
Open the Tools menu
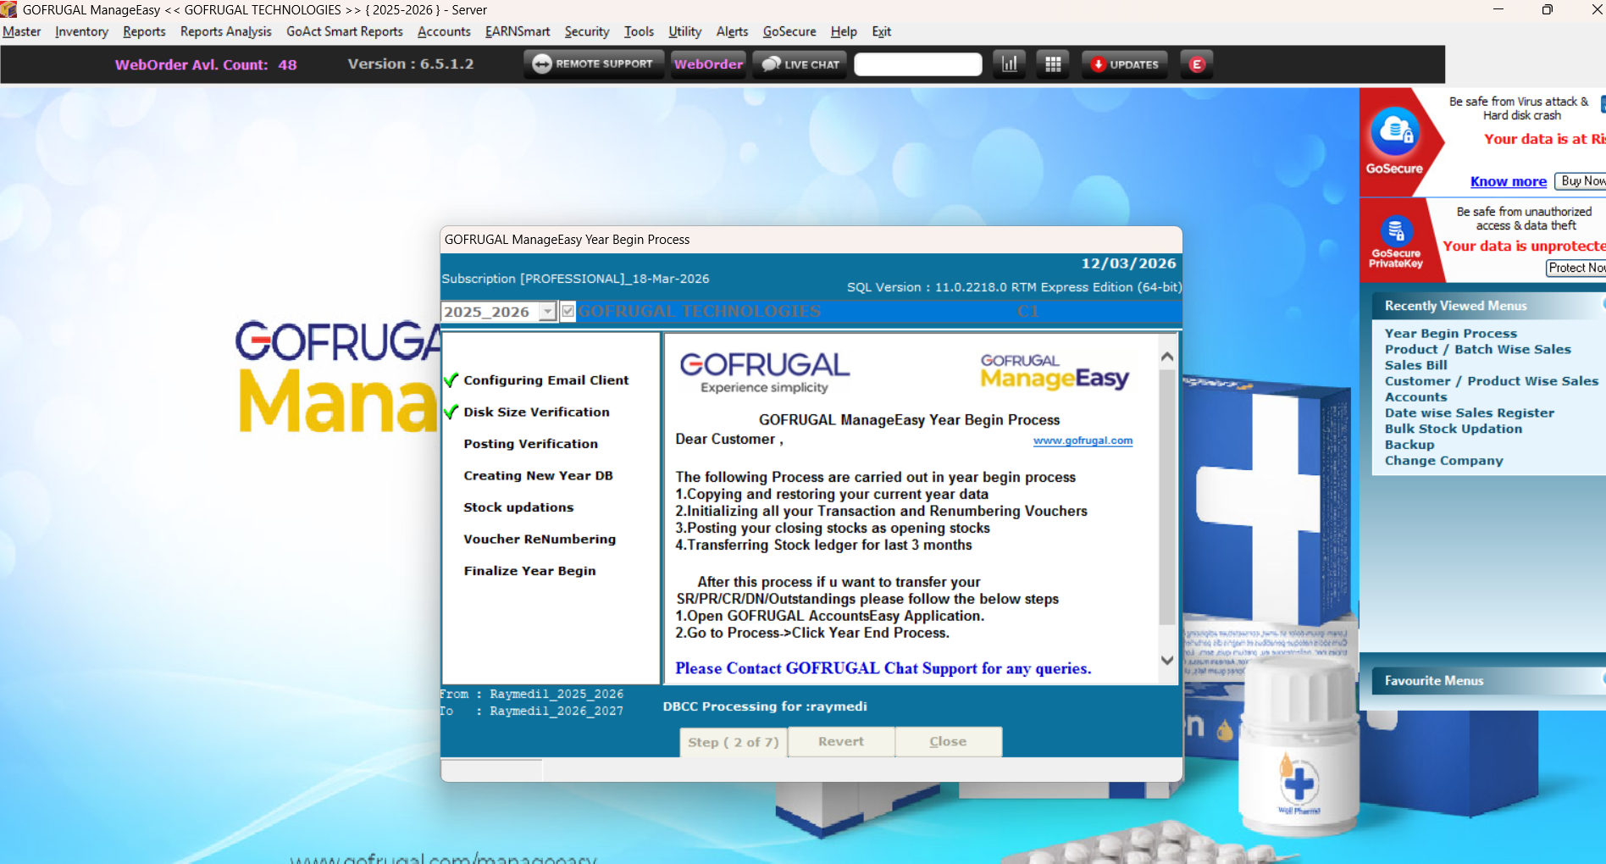tap(639, 31)
